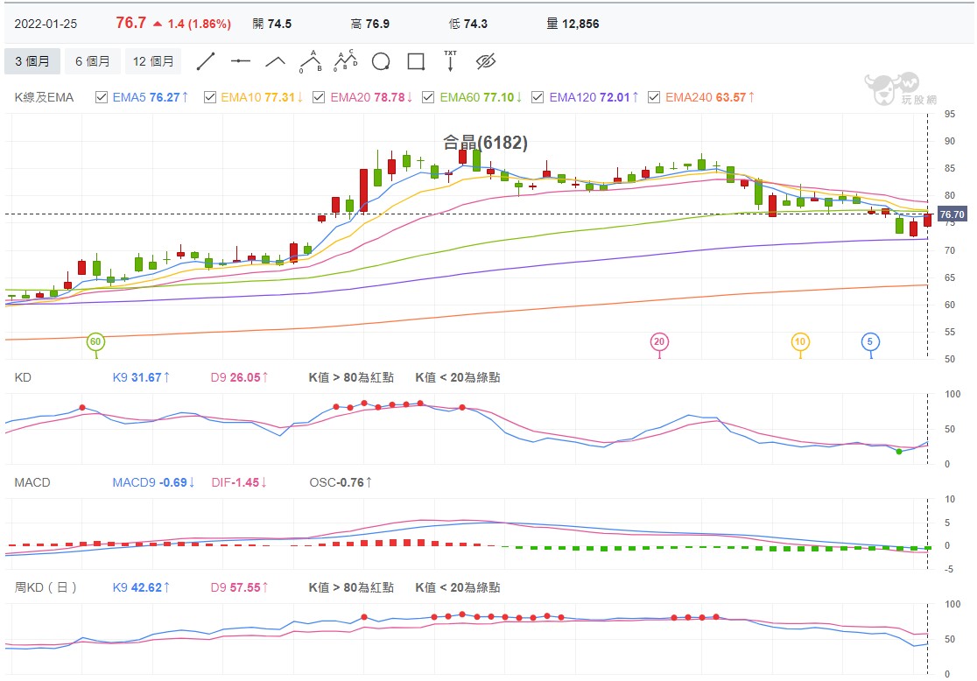Click the green 60 EMA marker
Image resolution: width=977 pixels, height=681 pixels.
(95, 341)
